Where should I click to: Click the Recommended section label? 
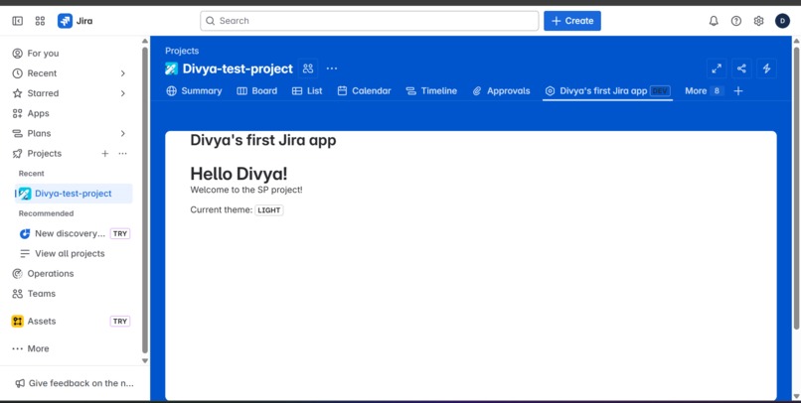46,213
